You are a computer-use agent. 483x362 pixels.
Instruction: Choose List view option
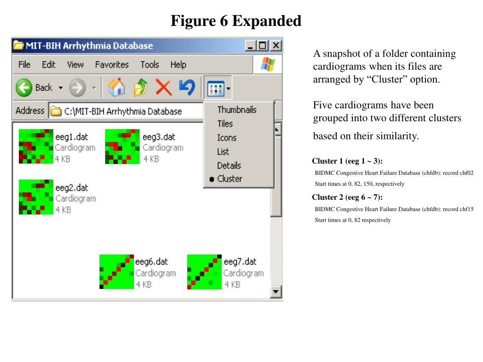tap(223, 151)
